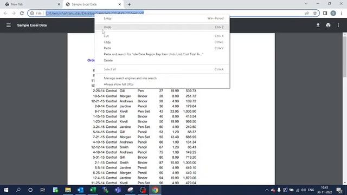Open a new tab with plus button
This screenshot has height=195, width=347.
(x=129, y=4)
